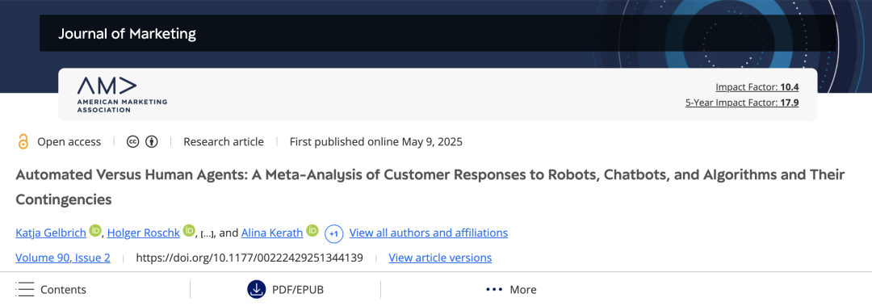Click the orange open access padlock icon

(x=23, y=141)
